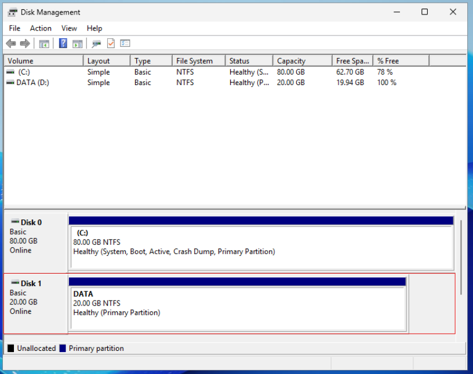
Task: Click the drive icon beside DATA (D:)
Action: click(x=10, y=82)
